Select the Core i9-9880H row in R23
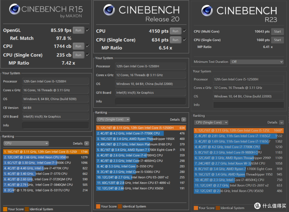The width and height of the screenshot is (289, 212). click(x=239, y=152)
